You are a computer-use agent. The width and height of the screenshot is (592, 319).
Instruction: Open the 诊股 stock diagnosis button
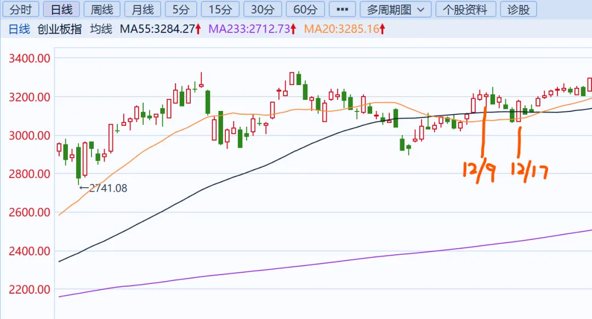point(519,9)
